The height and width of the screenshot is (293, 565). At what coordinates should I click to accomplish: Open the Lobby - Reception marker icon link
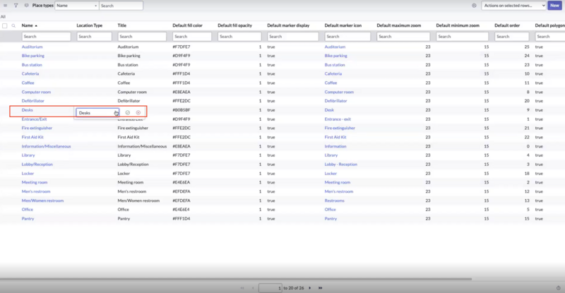[341, 165]
